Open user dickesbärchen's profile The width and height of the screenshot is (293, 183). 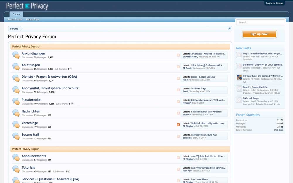point(190,57)
